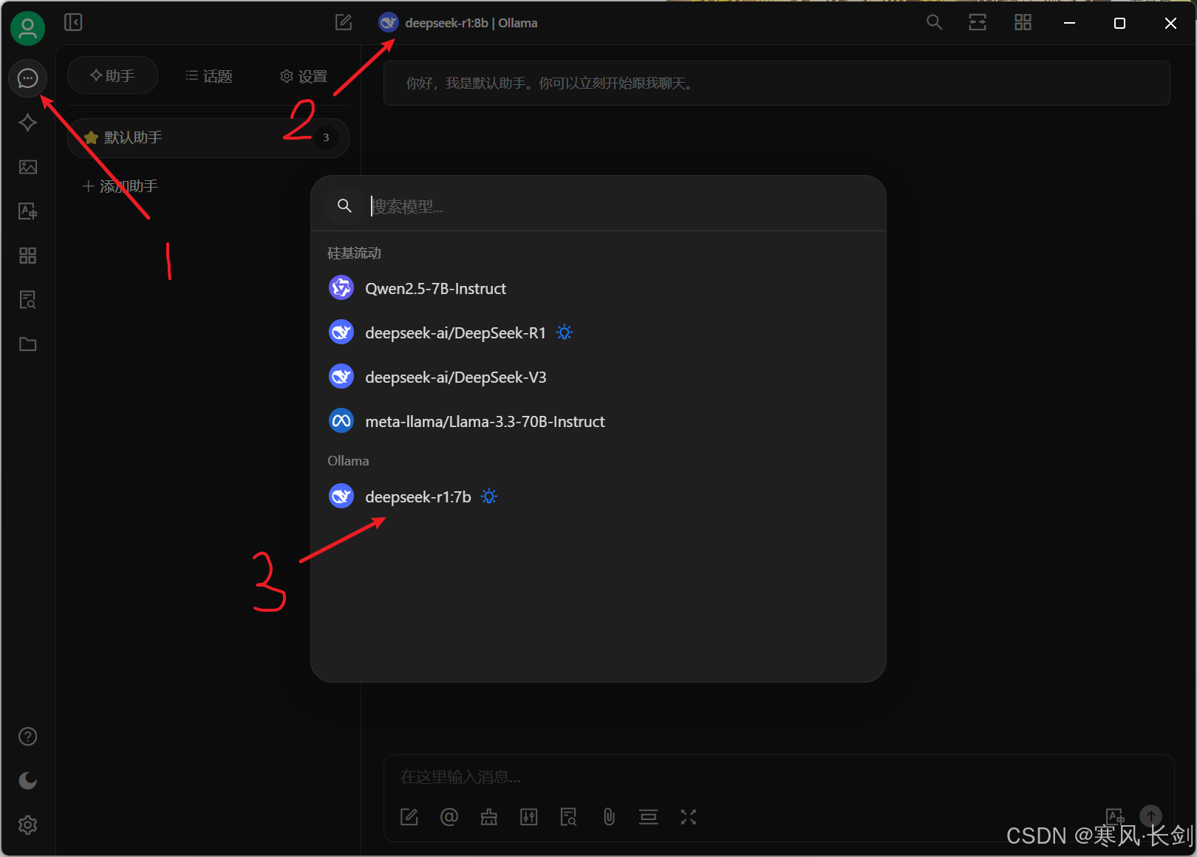1197x857 pixels.
Task: Open the knowledge base sidebar icon
Action: coord(27,300)
